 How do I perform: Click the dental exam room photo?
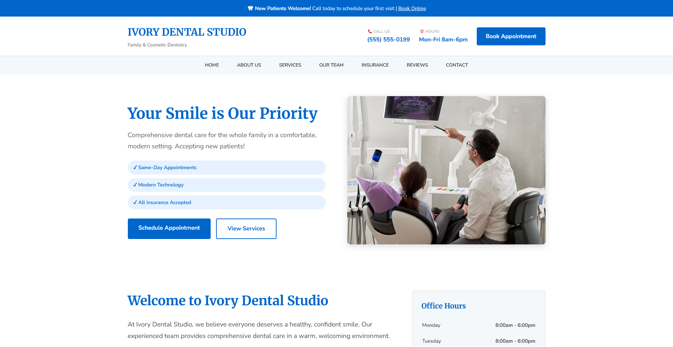click(x=446, y=170)
